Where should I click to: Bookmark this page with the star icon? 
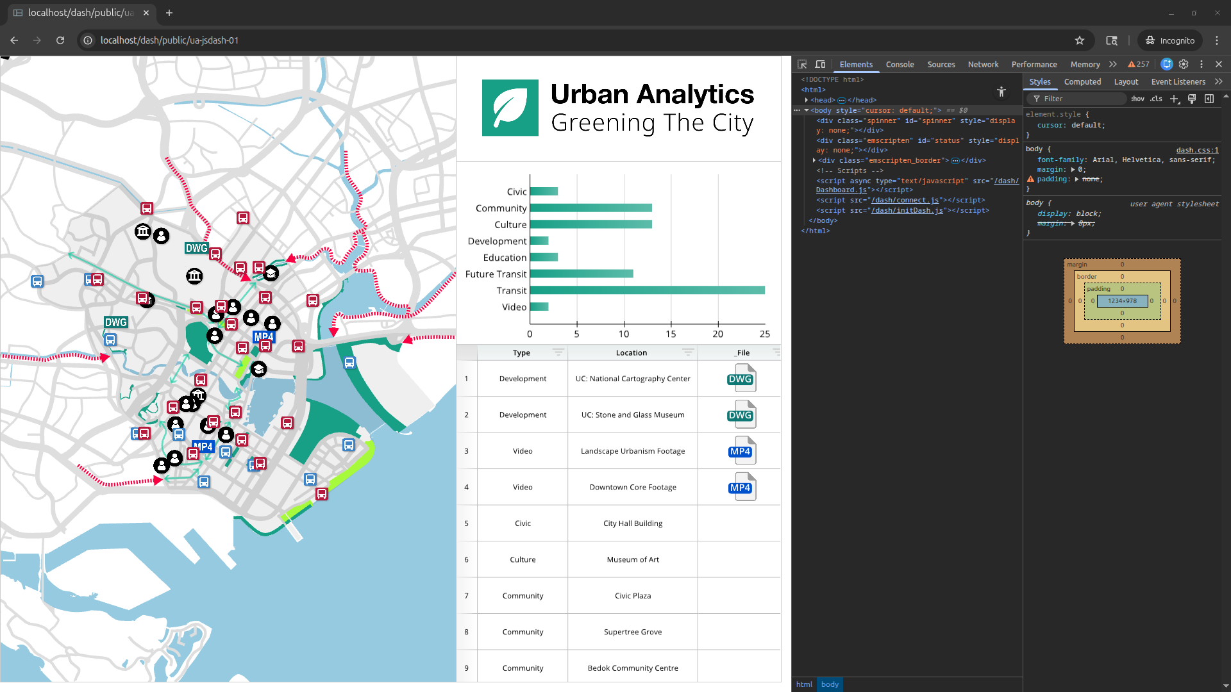click(1080, 40)
